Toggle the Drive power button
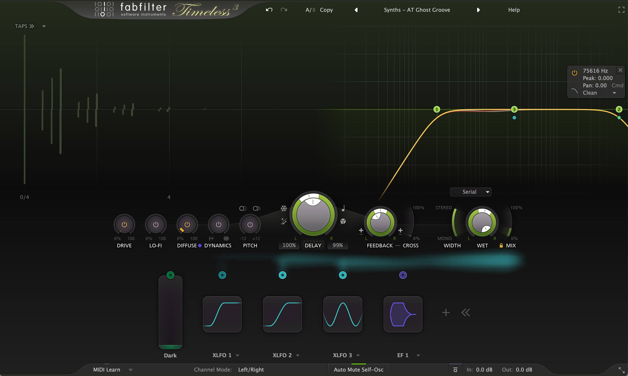This screenshot has width=628, height=376. [124, 225]
